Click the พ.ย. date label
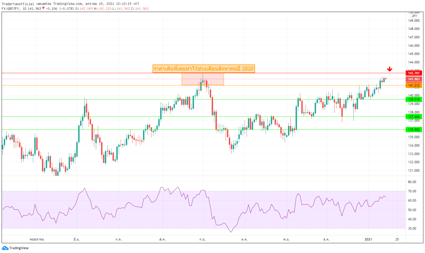This screenshot has width=425, height=253. click(286, 239)
